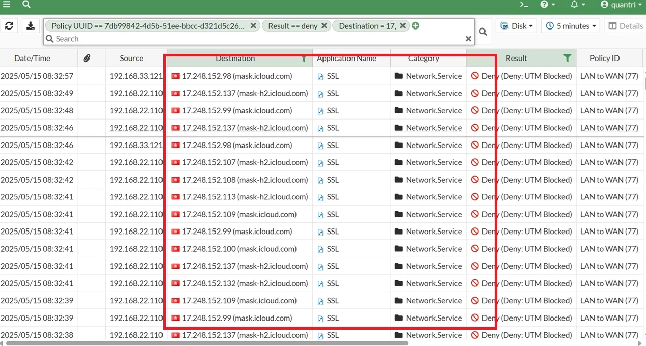The width and height of the screenshot is (646, 346).
Task: Open the Disk log source dropdown
Action: (x=517, y=26)
